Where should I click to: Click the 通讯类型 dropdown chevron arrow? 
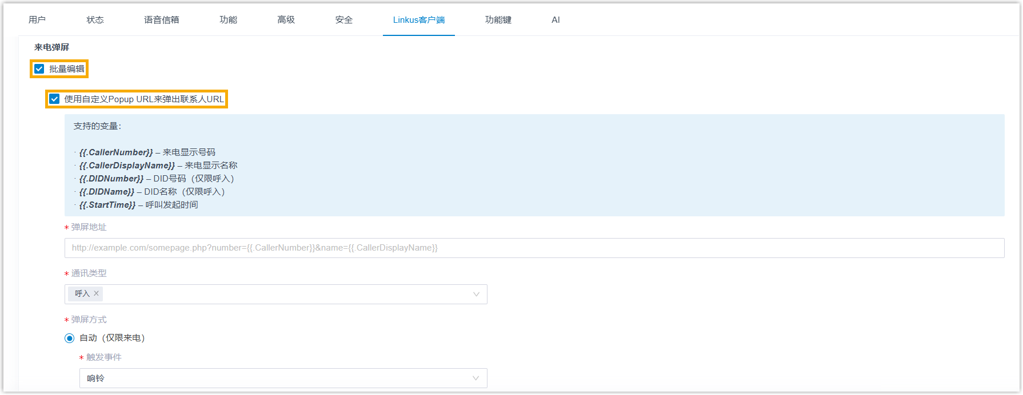pos(475,295)
